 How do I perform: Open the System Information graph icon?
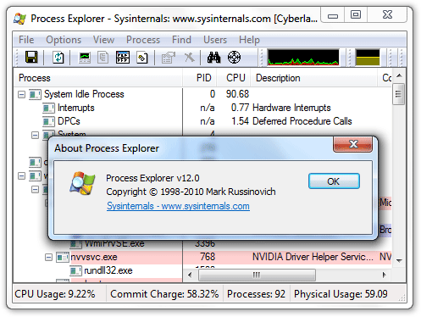point(85,58)
